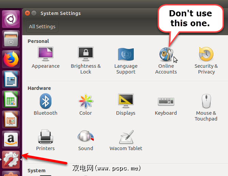Minimize the System Settings window
Image resolution: width=228 pixels, height=176 pixels.
(x=34, y=13)
